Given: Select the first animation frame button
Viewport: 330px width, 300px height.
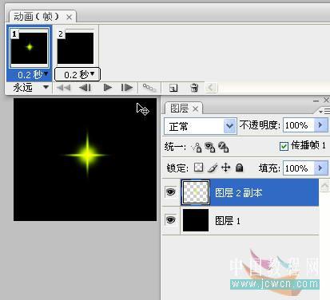Looking at the screenshot, I should coord(64,87).
